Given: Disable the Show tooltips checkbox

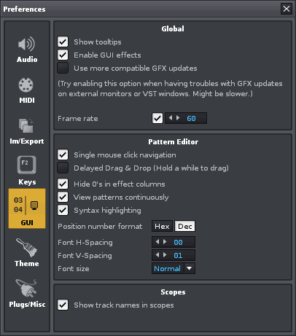Looking at the screenshot, I should point(63,42).
